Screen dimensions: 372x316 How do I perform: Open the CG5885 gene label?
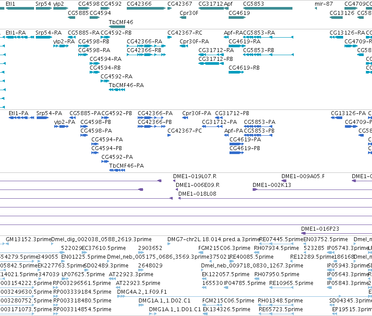pos(78,13)
